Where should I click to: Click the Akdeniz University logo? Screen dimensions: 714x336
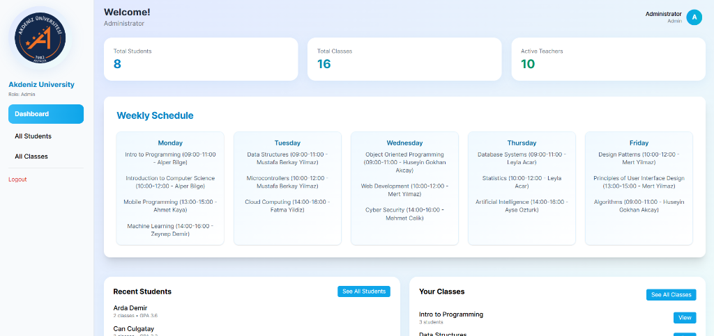(40, 38)
